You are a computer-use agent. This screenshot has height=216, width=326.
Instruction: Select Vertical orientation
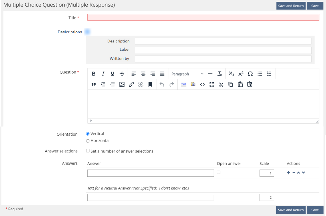[x=88, y=134]
